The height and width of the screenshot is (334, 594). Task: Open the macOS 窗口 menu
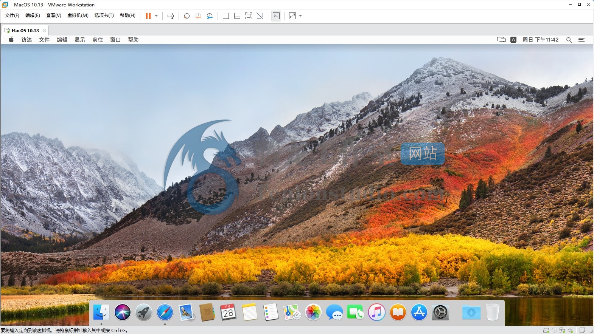pos(115,40)
